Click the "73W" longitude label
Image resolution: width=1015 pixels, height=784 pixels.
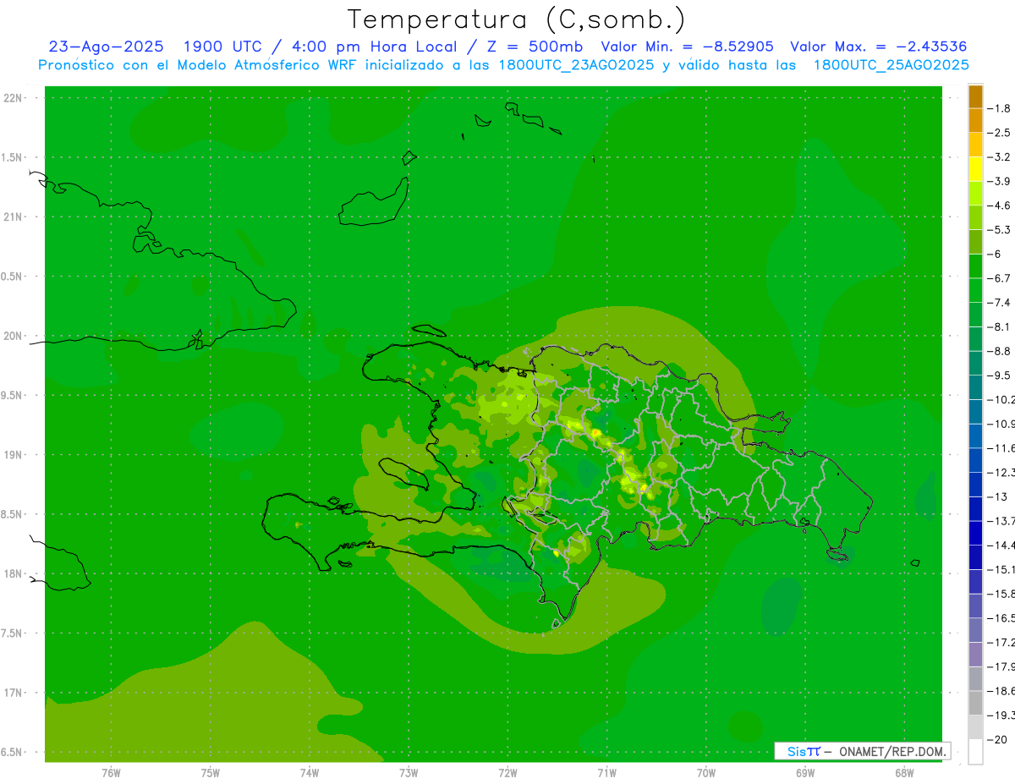pos(409,773)
